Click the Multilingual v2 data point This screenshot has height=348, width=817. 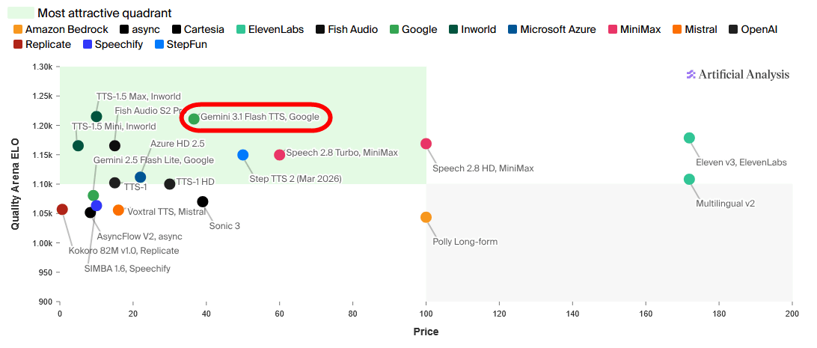pyautogui.click(x=689, y=179)
